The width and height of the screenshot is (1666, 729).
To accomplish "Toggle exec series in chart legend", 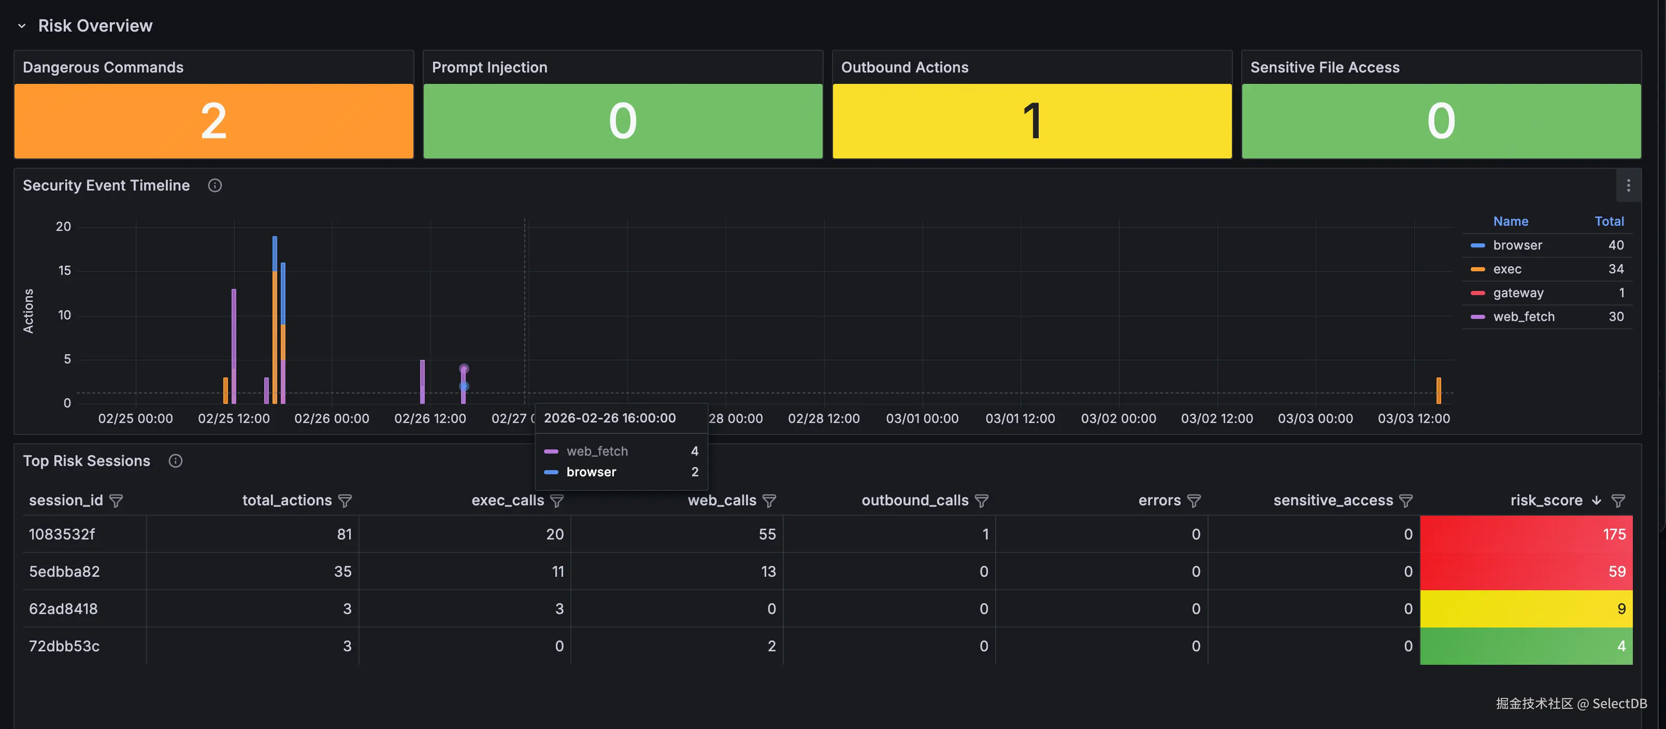I will [x=1507, y=270].
